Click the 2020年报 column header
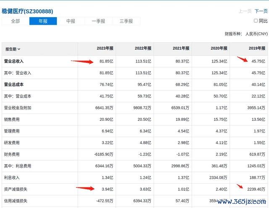The width and height of the screenshot is (269, 208). [x=219, y=48]
